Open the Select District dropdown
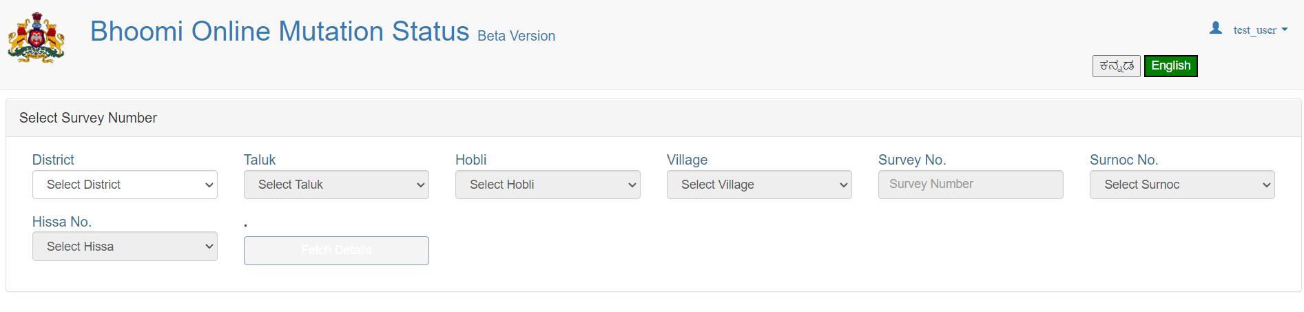 (125, 185)
